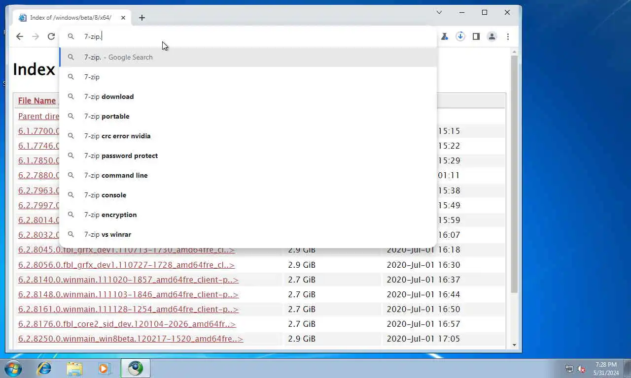Open 6.2.8148.0.winmain.111103-1846 file link
Viewport: 631px width, 378px height.
pos(128,294)
